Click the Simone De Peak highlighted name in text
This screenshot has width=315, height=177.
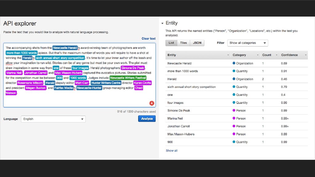(133, 68)
